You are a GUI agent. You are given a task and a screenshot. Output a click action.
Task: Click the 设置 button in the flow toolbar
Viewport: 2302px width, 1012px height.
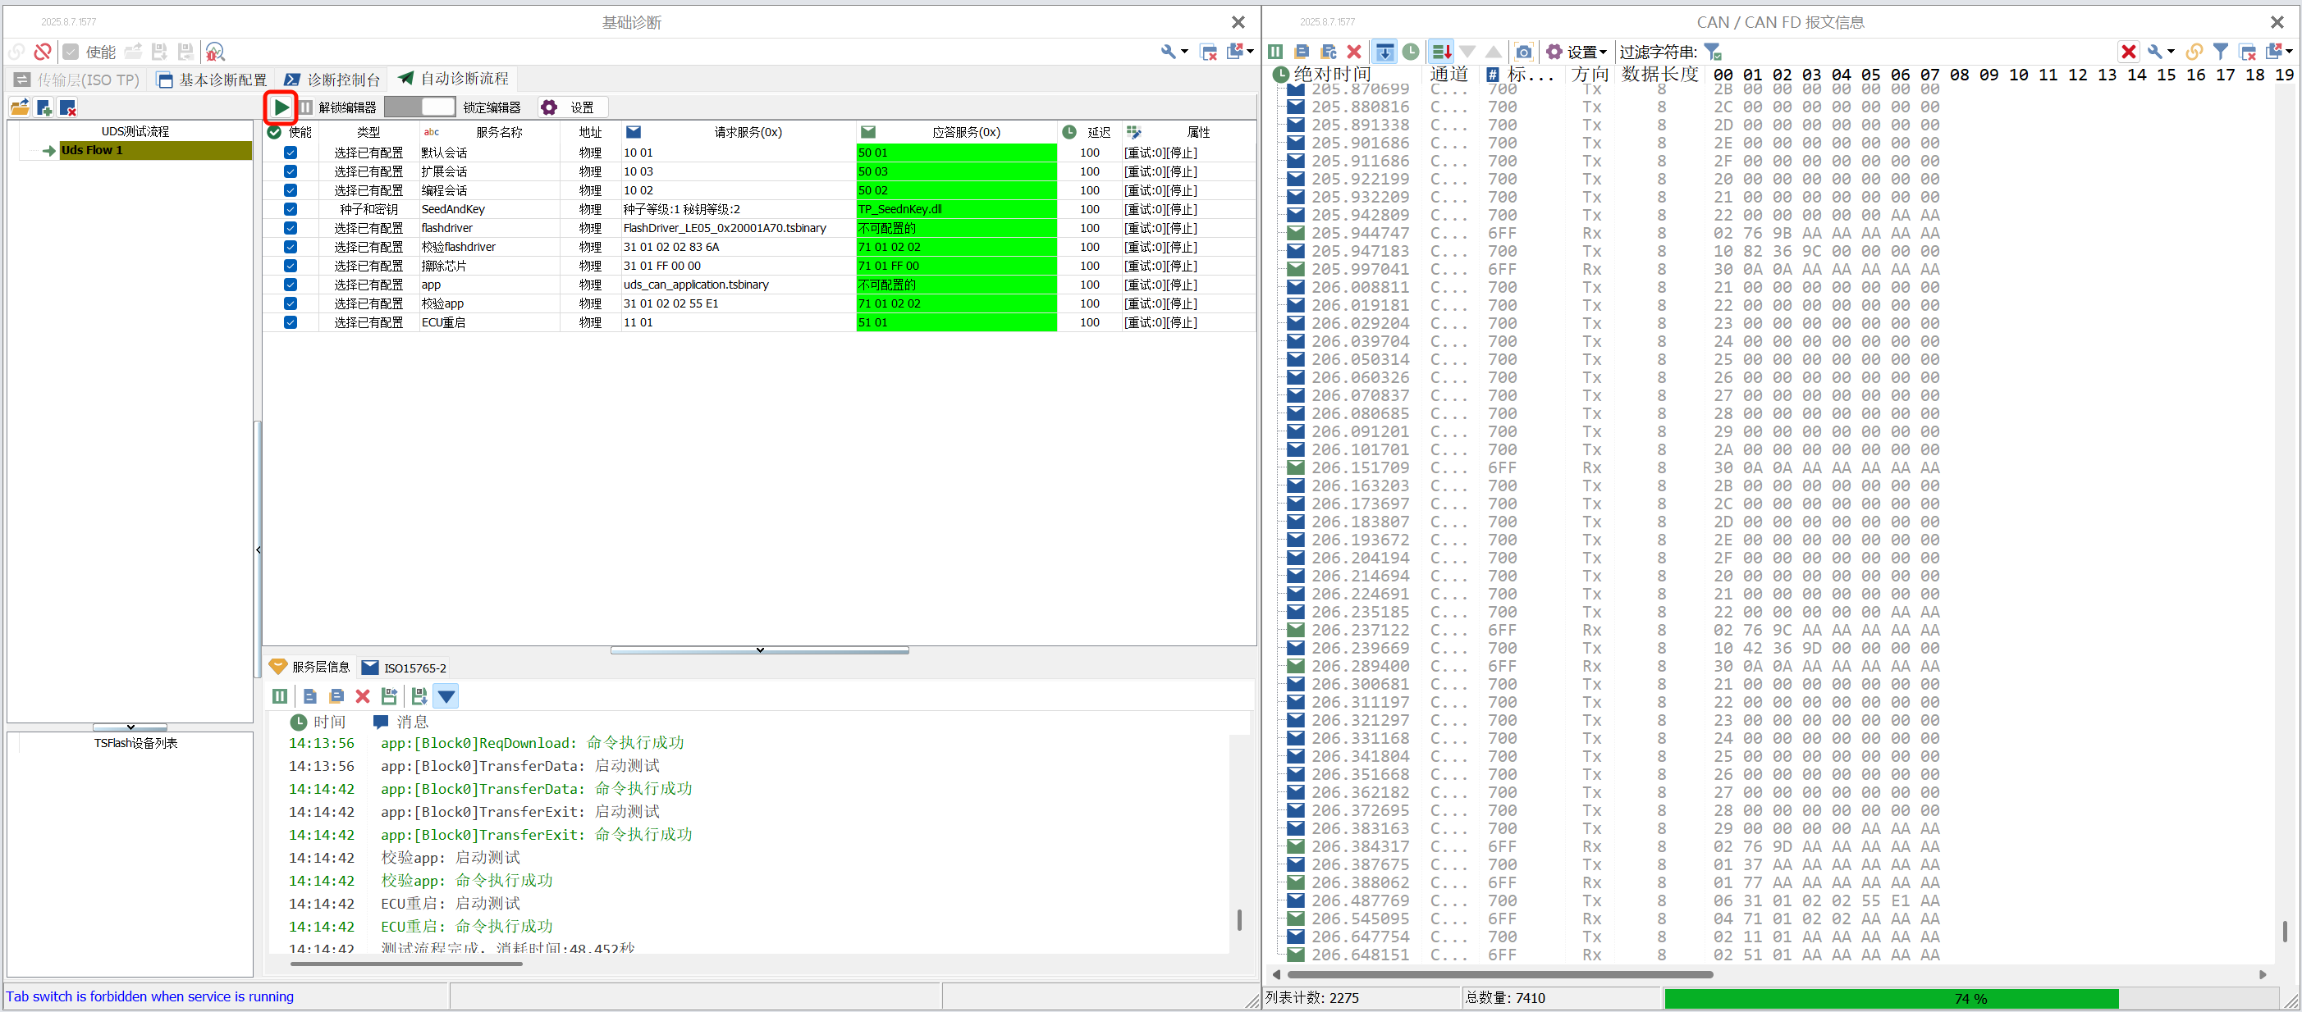point(570,107)
